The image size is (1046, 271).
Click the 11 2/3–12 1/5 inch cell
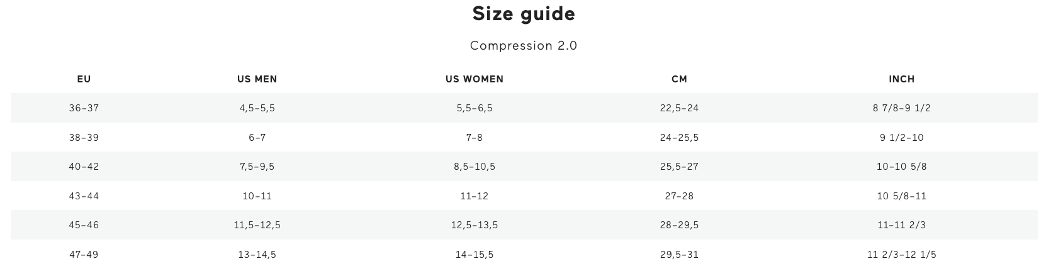tap(901, 255)
